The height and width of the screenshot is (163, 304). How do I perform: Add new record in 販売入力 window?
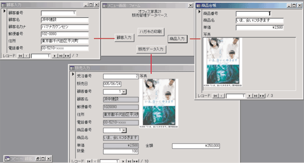pyautogui.click(x=135, y=161)
